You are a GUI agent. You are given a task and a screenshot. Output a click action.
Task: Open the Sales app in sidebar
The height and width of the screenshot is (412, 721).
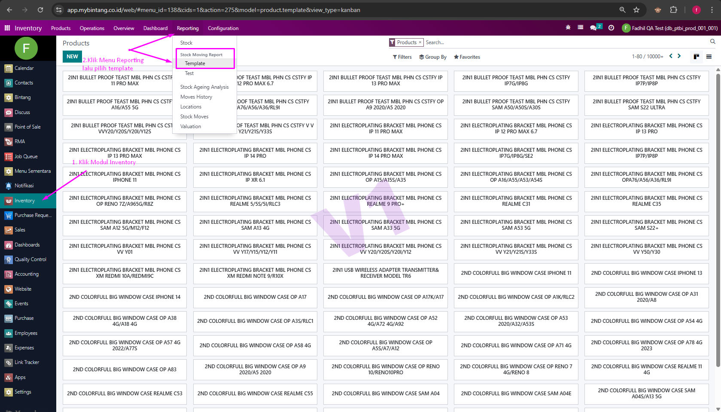[x=28, y=230]
